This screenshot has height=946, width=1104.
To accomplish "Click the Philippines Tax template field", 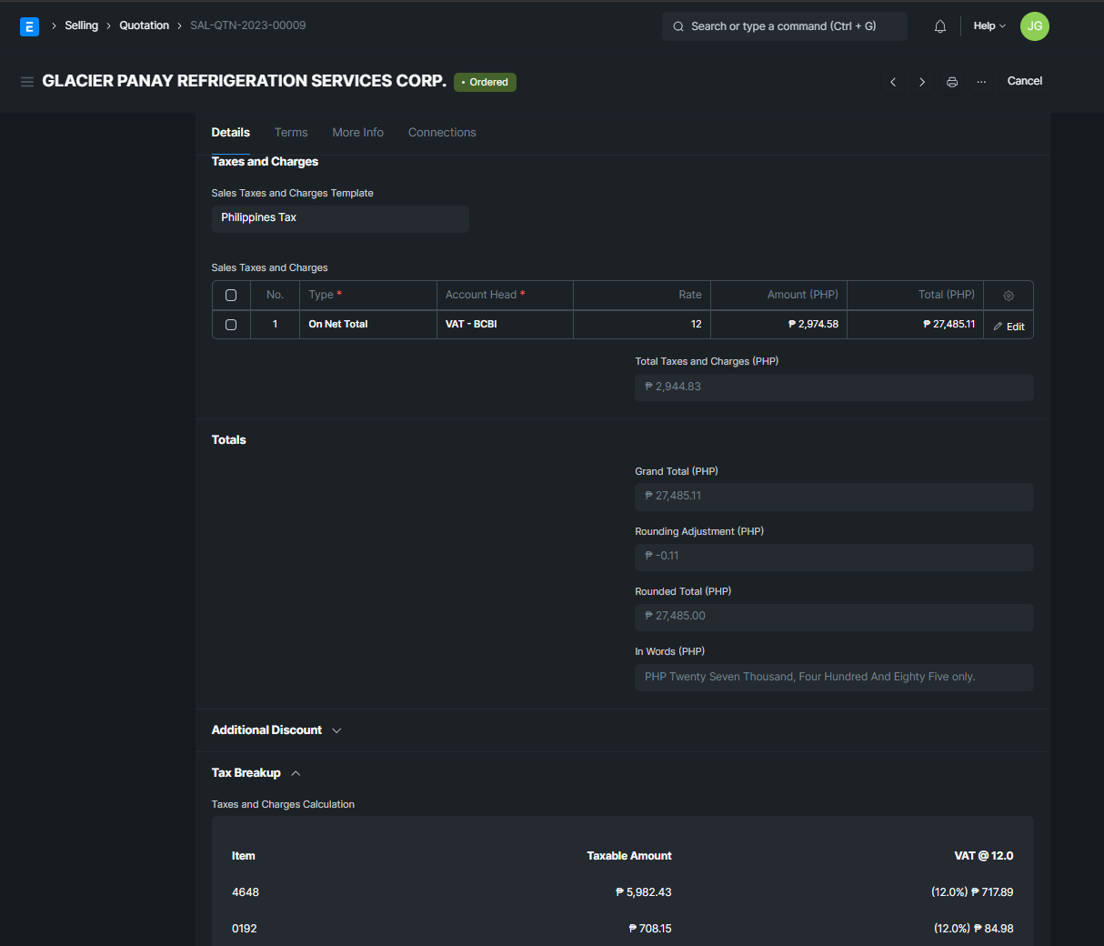I will click(340, 218).
